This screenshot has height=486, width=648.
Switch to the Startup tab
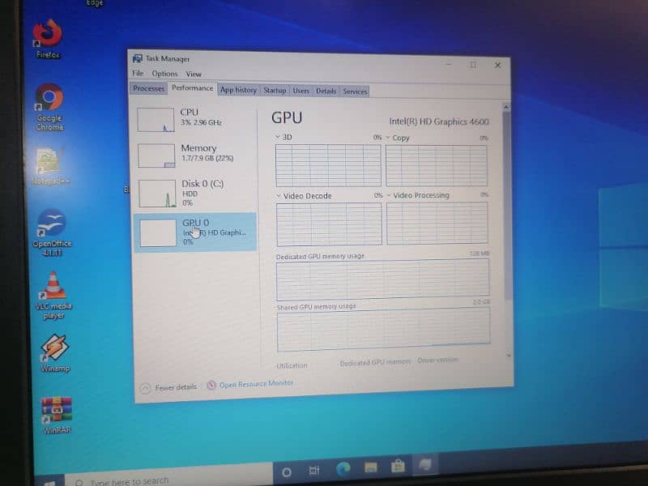click(x=275, y=91)
